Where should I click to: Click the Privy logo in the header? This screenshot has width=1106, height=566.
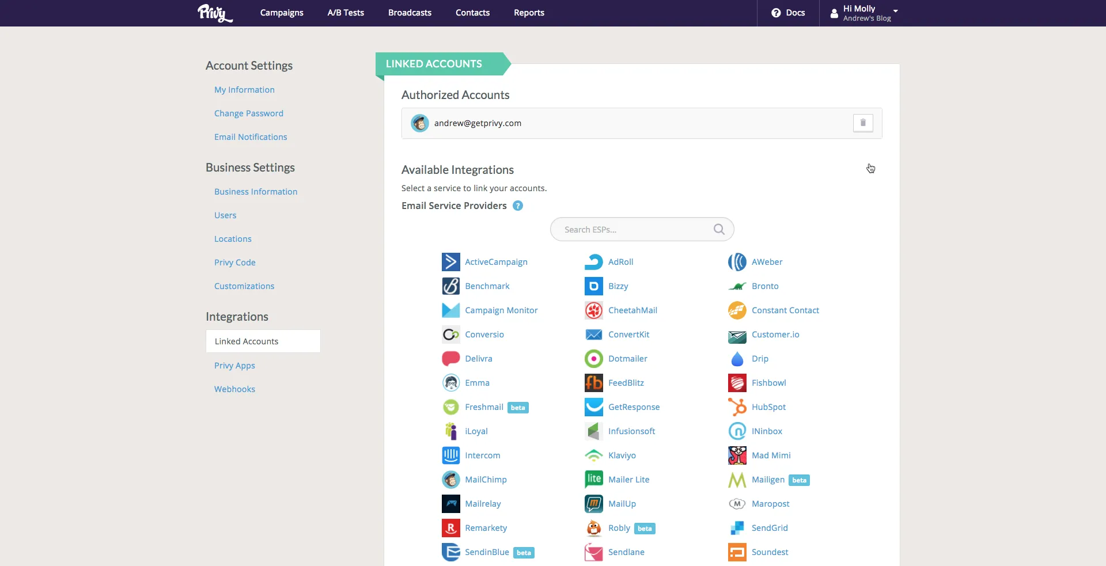coord(215,13)
